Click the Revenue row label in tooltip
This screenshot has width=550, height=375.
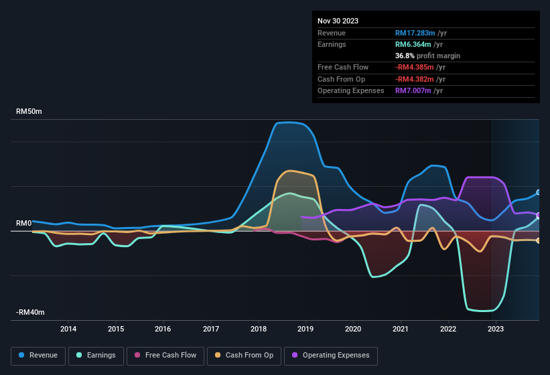tap(332, 33)
